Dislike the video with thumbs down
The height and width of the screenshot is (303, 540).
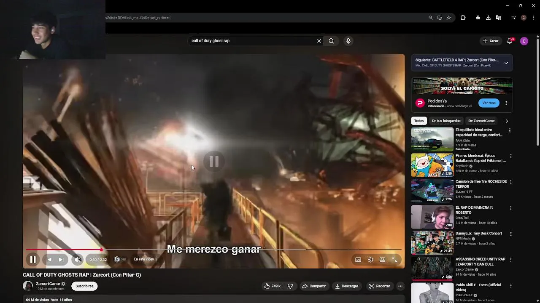tap(290, 286)
